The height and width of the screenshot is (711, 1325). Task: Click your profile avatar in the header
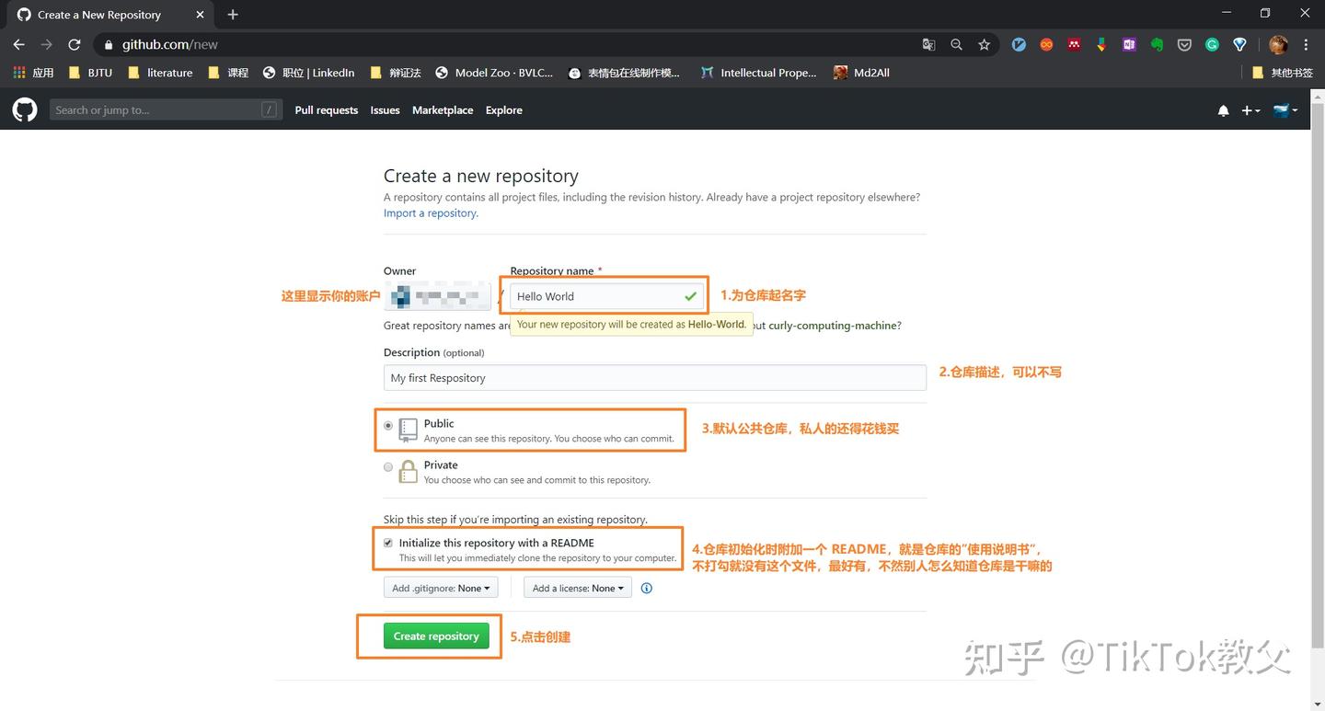click(1280, 109)
